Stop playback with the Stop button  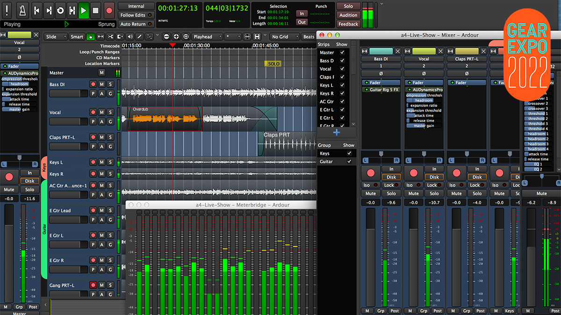pyautogui.click(x=95, y=9)
